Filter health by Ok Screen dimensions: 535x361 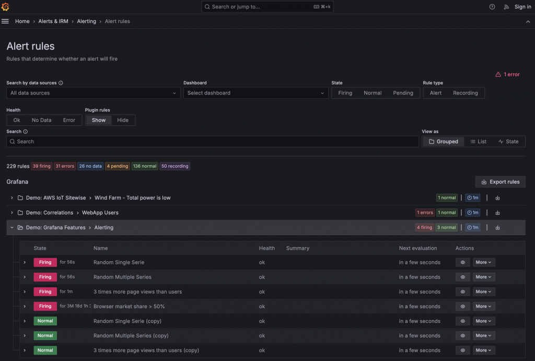click(17, 120)
